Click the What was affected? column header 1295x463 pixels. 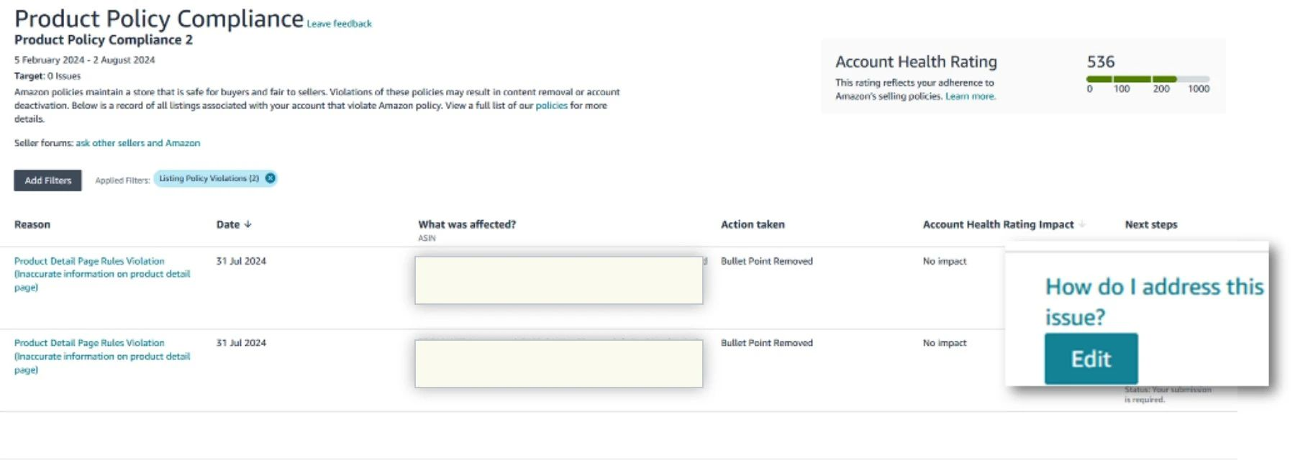[x=467, y=224]
